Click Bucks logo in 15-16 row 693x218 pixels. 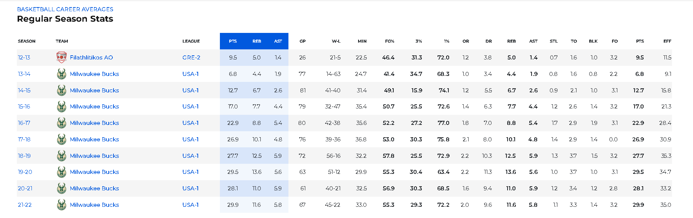tap(61, 107)
